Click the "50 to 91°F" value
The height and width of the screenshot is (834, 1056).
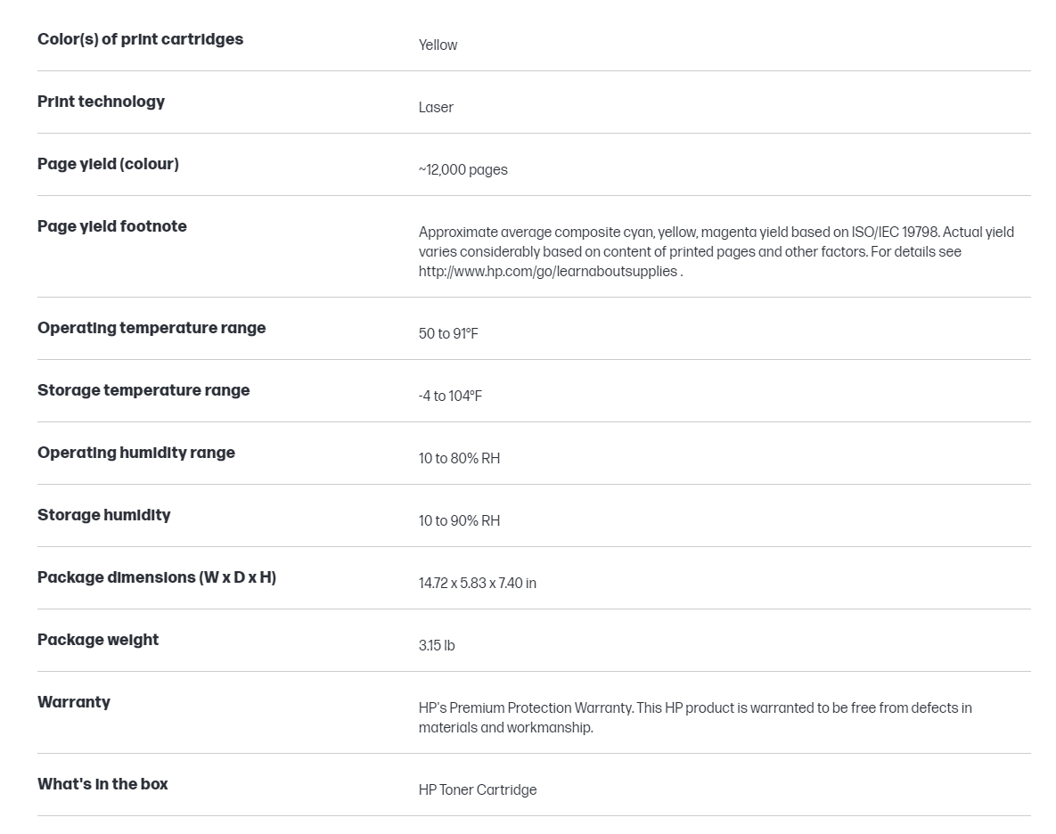click(448, 334)
